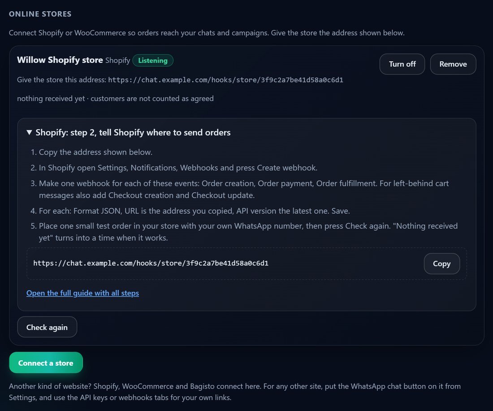Click the Listening status badge
Viewport: 493px width, 411px height.
pos(153,61)
